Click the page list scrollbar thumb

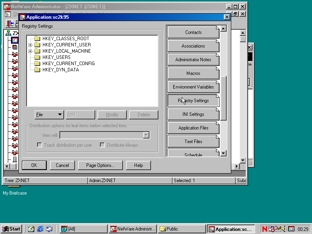click(223, 98)
